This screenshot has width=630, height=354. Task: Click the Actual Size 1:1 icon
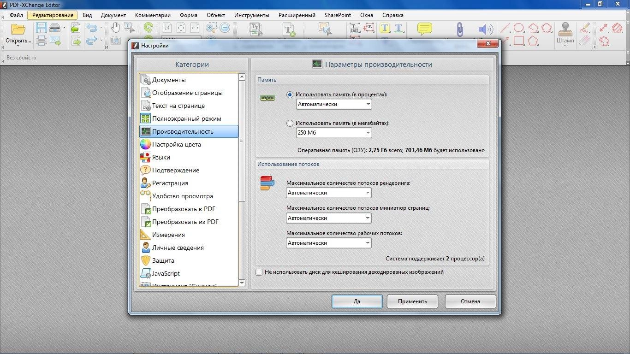(x=167, y=28)
